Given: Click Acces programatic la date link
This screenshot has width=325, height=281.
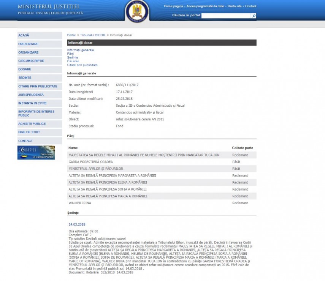Looking at the screenshot, I should [205, 6].
